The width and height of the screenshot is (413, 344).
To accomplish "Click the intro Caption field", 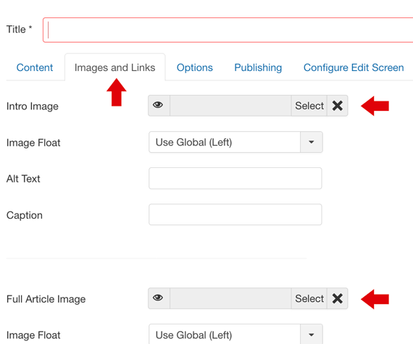I will point(235,214).
